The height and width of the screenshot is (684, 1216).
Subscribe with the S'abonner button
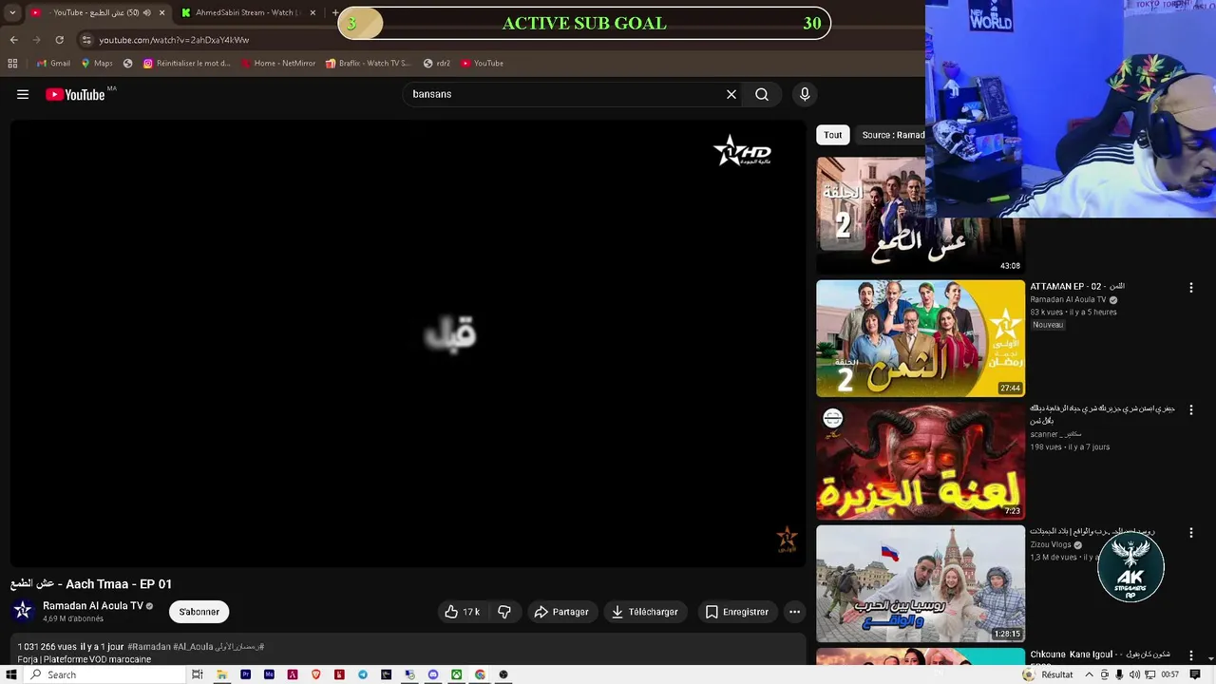pos(199,612)
